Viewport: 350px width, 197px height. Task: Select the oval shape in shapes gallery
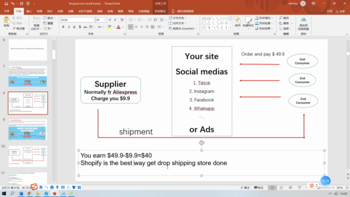[226, 19]
